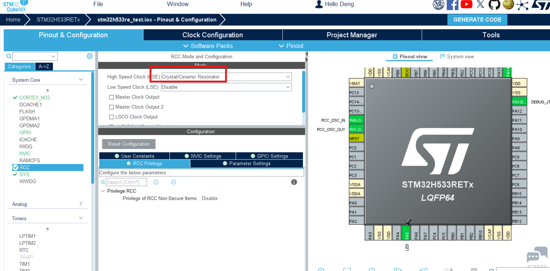Click the ST logo in the top corner
This screenshot has height=271, width=550.
541,5
